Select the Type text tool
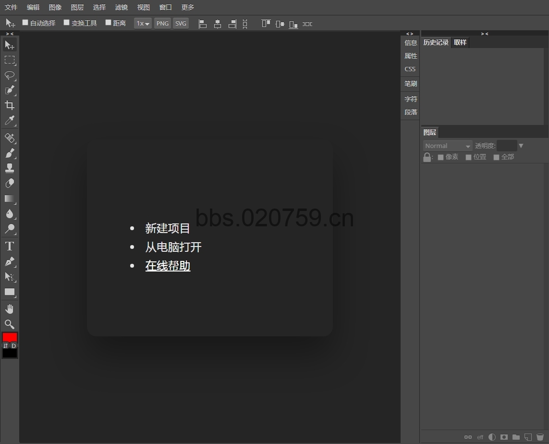The image size is (549, 444). [10, 247]
